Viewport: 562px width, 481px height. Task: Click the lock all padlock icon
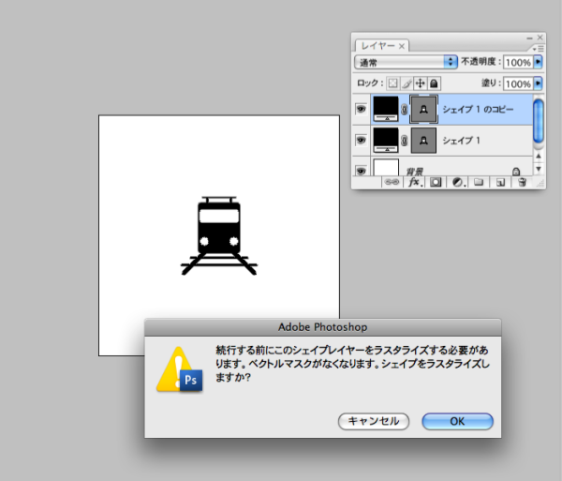click(x=434, y=83)
